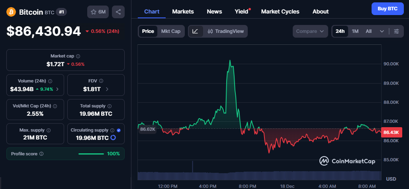Click Market cap info icon
The height and width of the screenshot is (189, 409).
point(78,56)
